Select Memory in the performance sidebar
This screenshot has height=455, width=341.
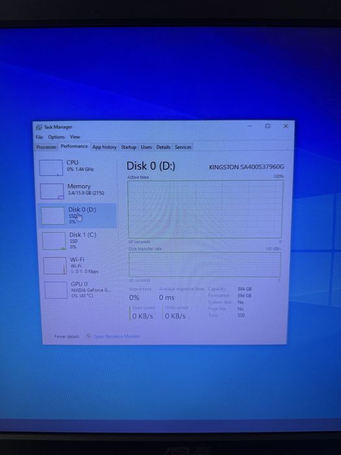click(x=77, y=191)
